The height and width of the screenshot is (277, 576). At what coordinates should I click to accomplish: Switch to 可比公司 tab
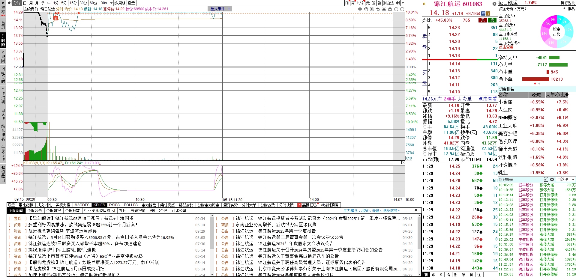pos(179,211)
